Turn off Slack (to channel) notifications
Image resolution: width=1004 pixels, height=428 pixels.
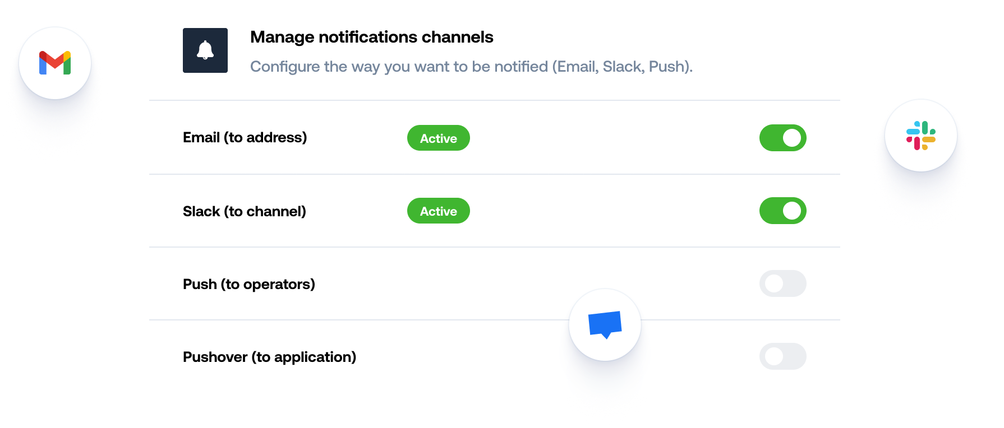point(783,211)
